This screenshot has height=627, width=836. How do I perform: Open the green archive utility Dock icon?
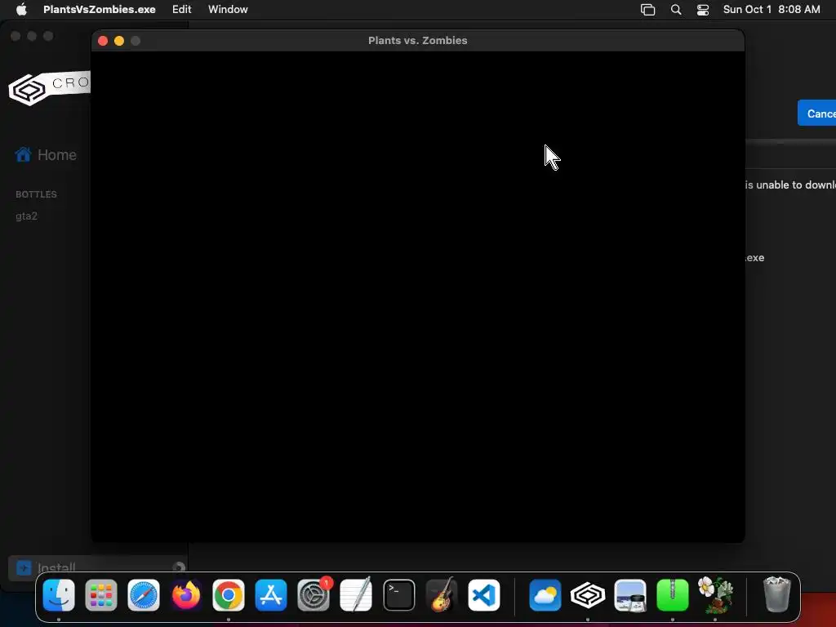click(673, 595)
